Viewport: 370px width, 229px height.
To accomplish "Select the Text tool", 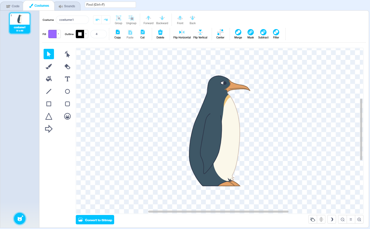I will 67,79.
